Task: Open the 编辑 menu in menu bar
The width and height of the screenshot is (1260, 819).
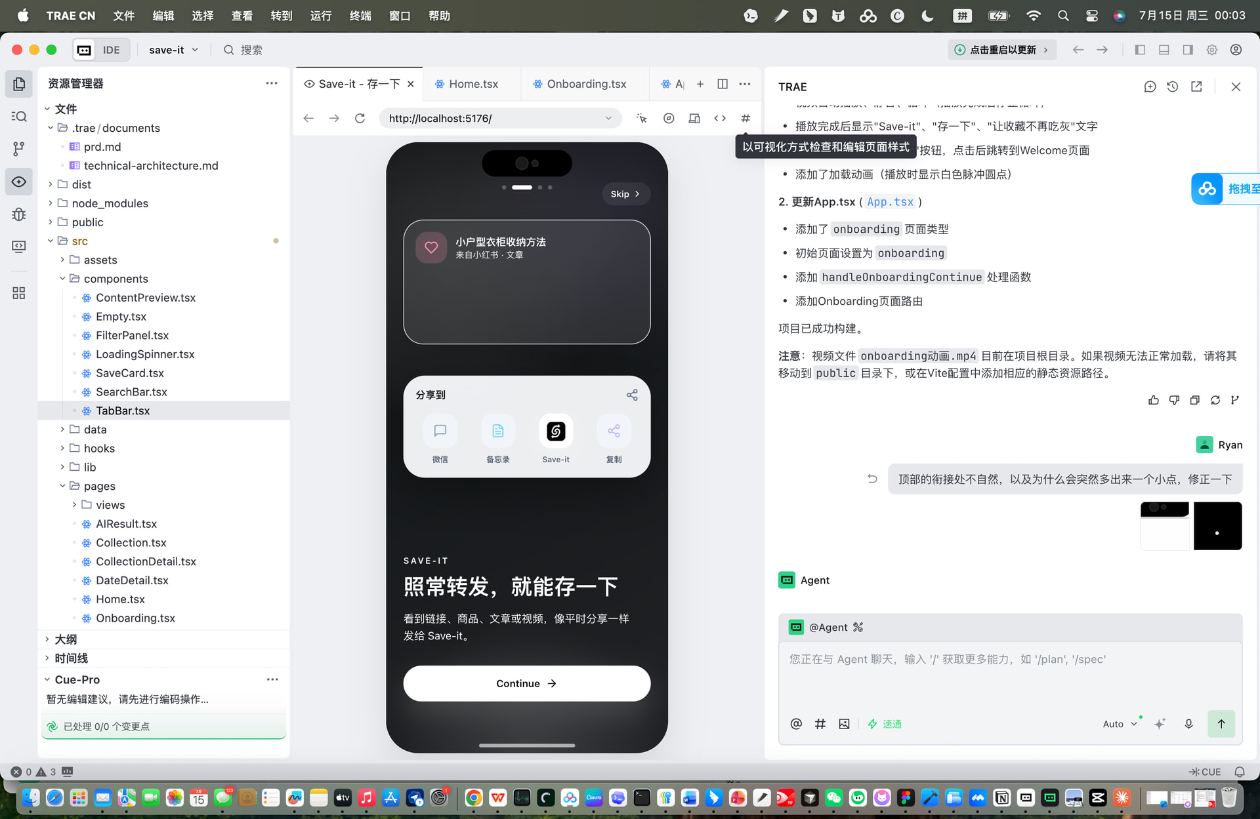Action: [x=163, y=16]
